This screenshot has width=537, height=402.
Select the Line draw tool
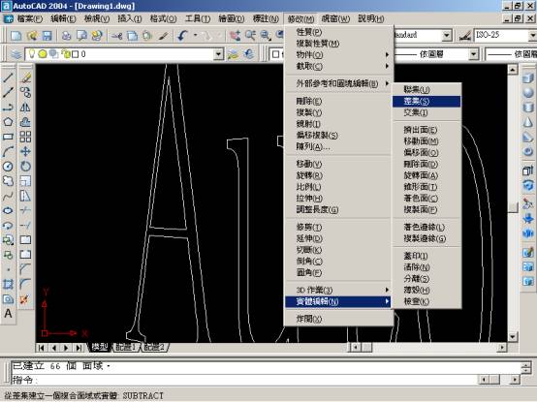[x=8, y=77]
